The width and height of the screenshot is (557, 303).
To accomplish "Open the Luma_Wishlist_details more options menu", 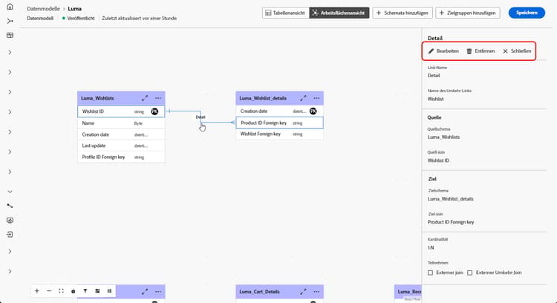I will coord(316,98).
